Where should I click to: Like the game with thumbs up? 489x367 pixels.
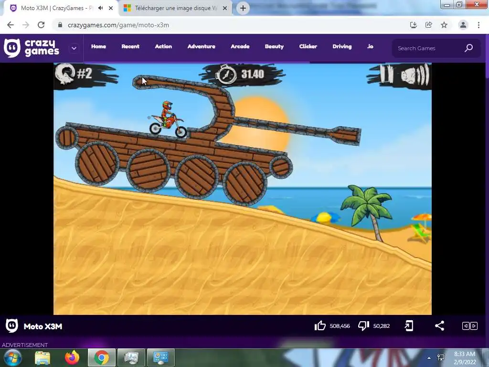(x=320, y=326)
